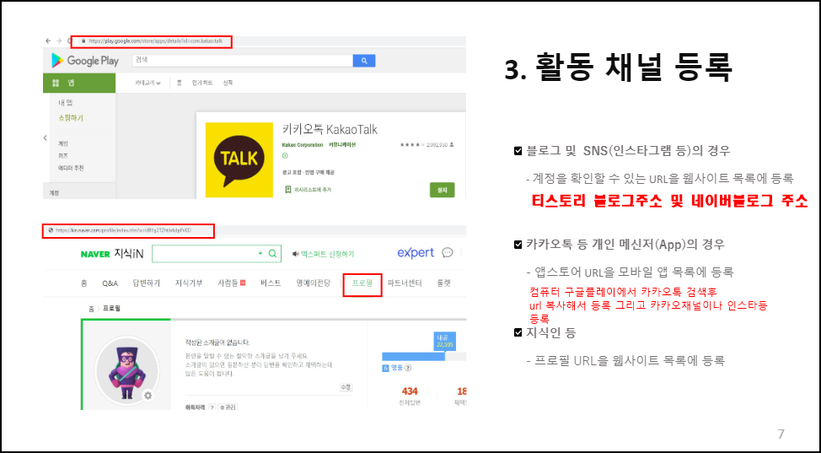Open the Kakao Corporation developer link
The width and height of the screenshot is (821, 453).
(302, 145)
